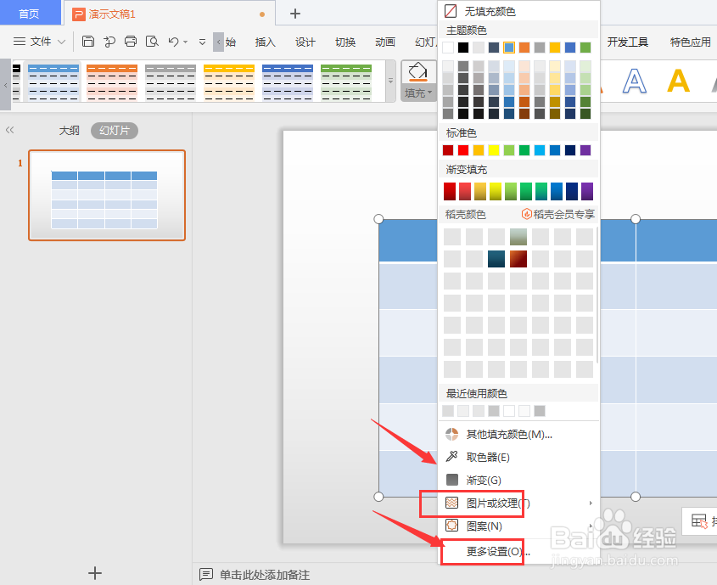
Task: Apply the gray table style
Action: [170, 82]
